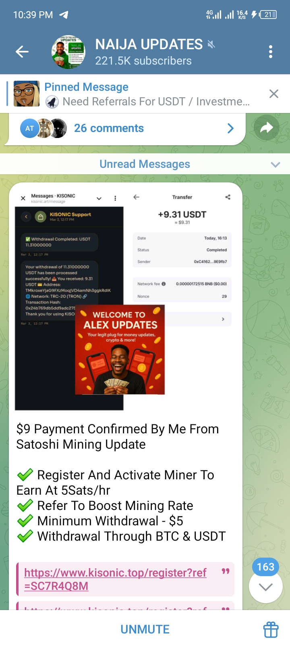Tap the commenter avatars next to comments
Screen dimensions: 290x650
click(43, 128)
